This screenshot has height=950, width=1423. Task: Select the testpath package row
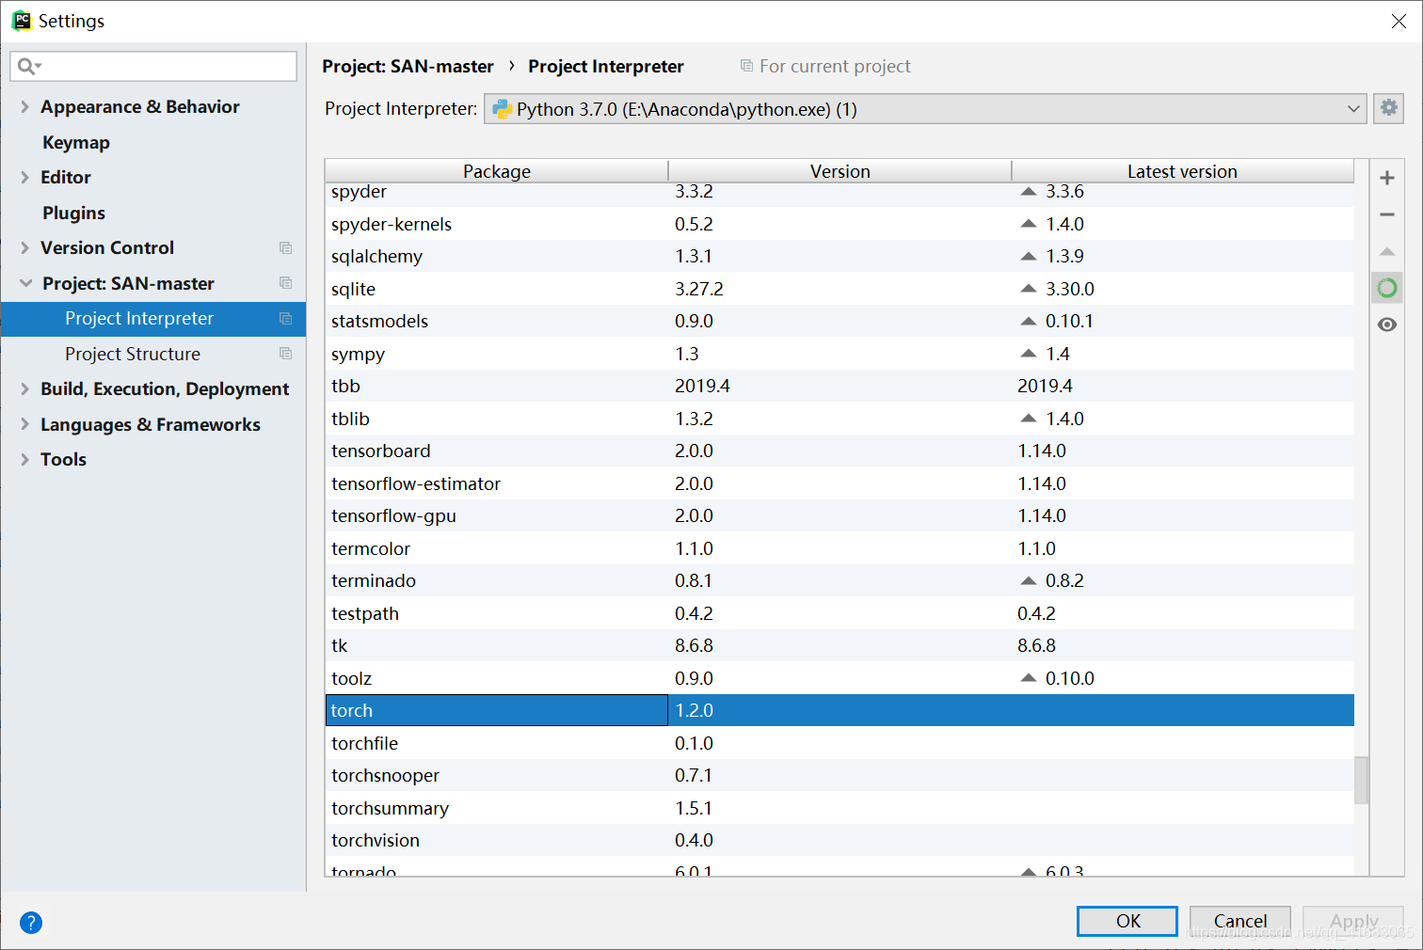tap(839, 613)
